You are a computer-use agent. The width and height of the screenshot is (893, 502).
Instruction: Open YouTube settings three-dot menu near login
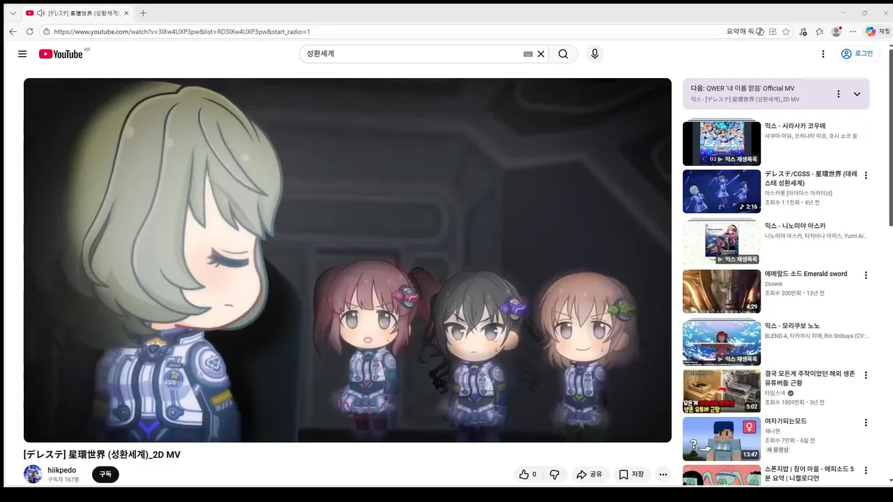coord(823,54)
